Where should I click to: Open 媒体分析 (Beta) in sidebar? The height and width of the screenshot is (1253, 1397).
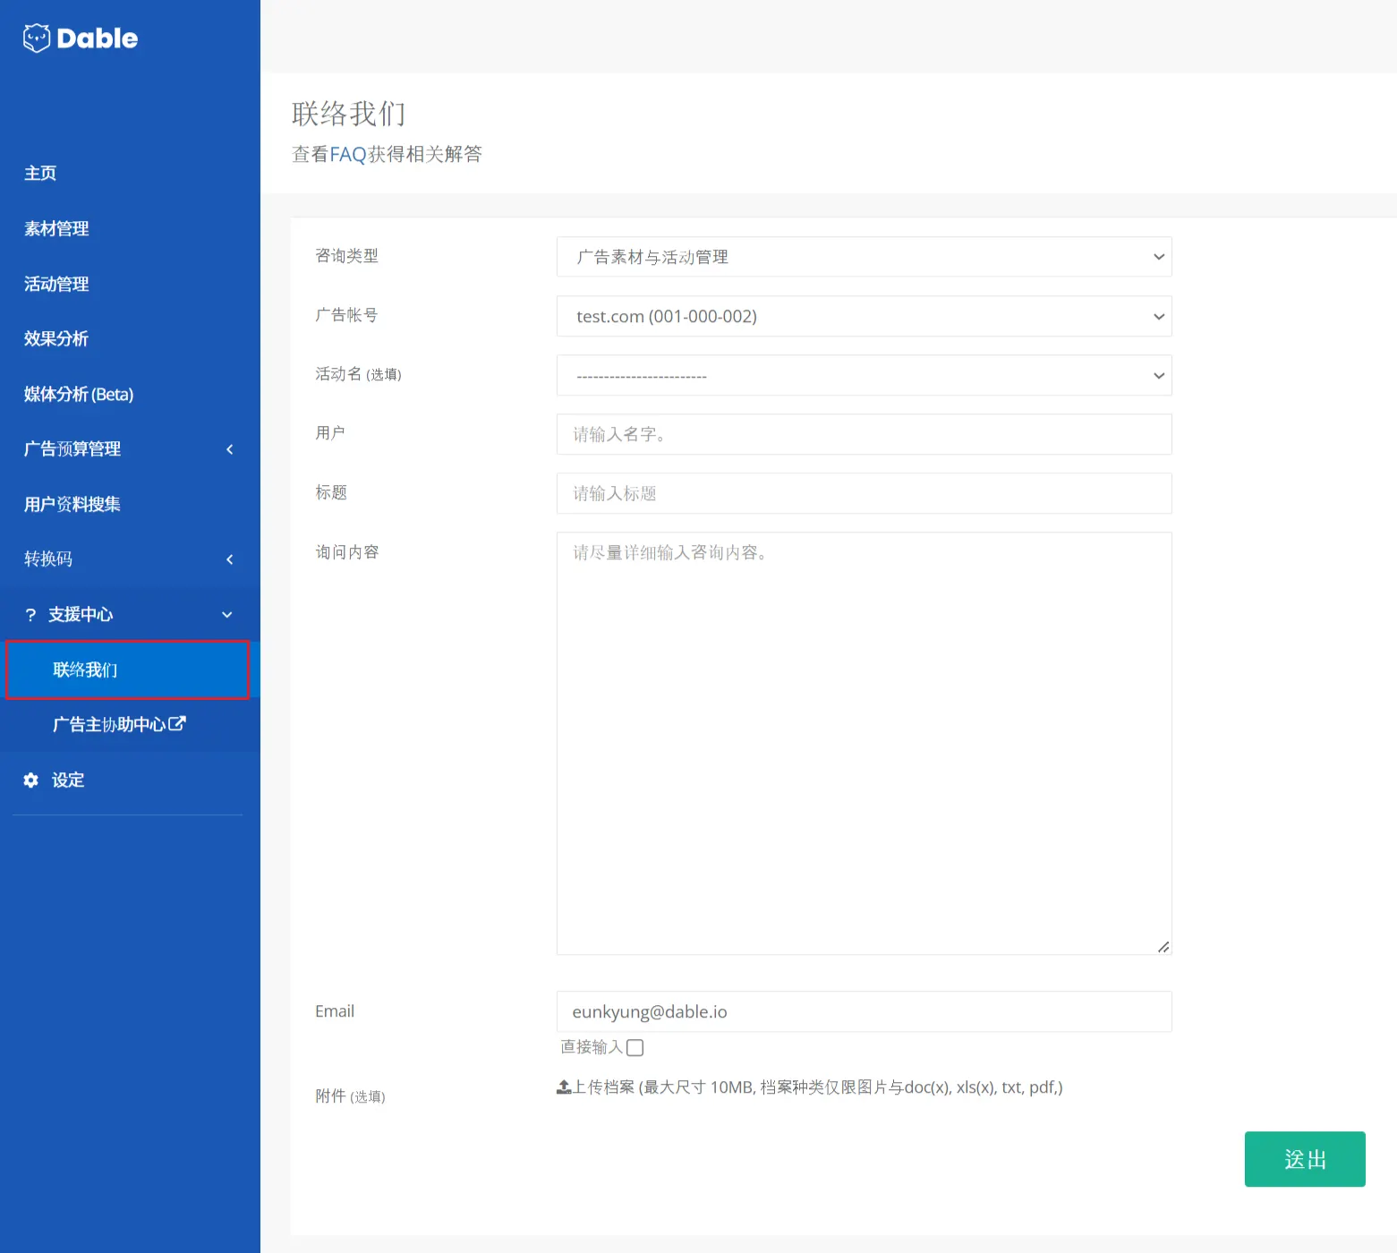[x=79, y=394]
